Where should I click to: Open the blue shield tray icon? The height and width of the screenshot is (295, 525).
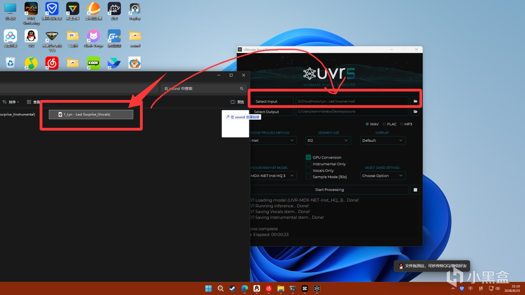tap(462, 288)
